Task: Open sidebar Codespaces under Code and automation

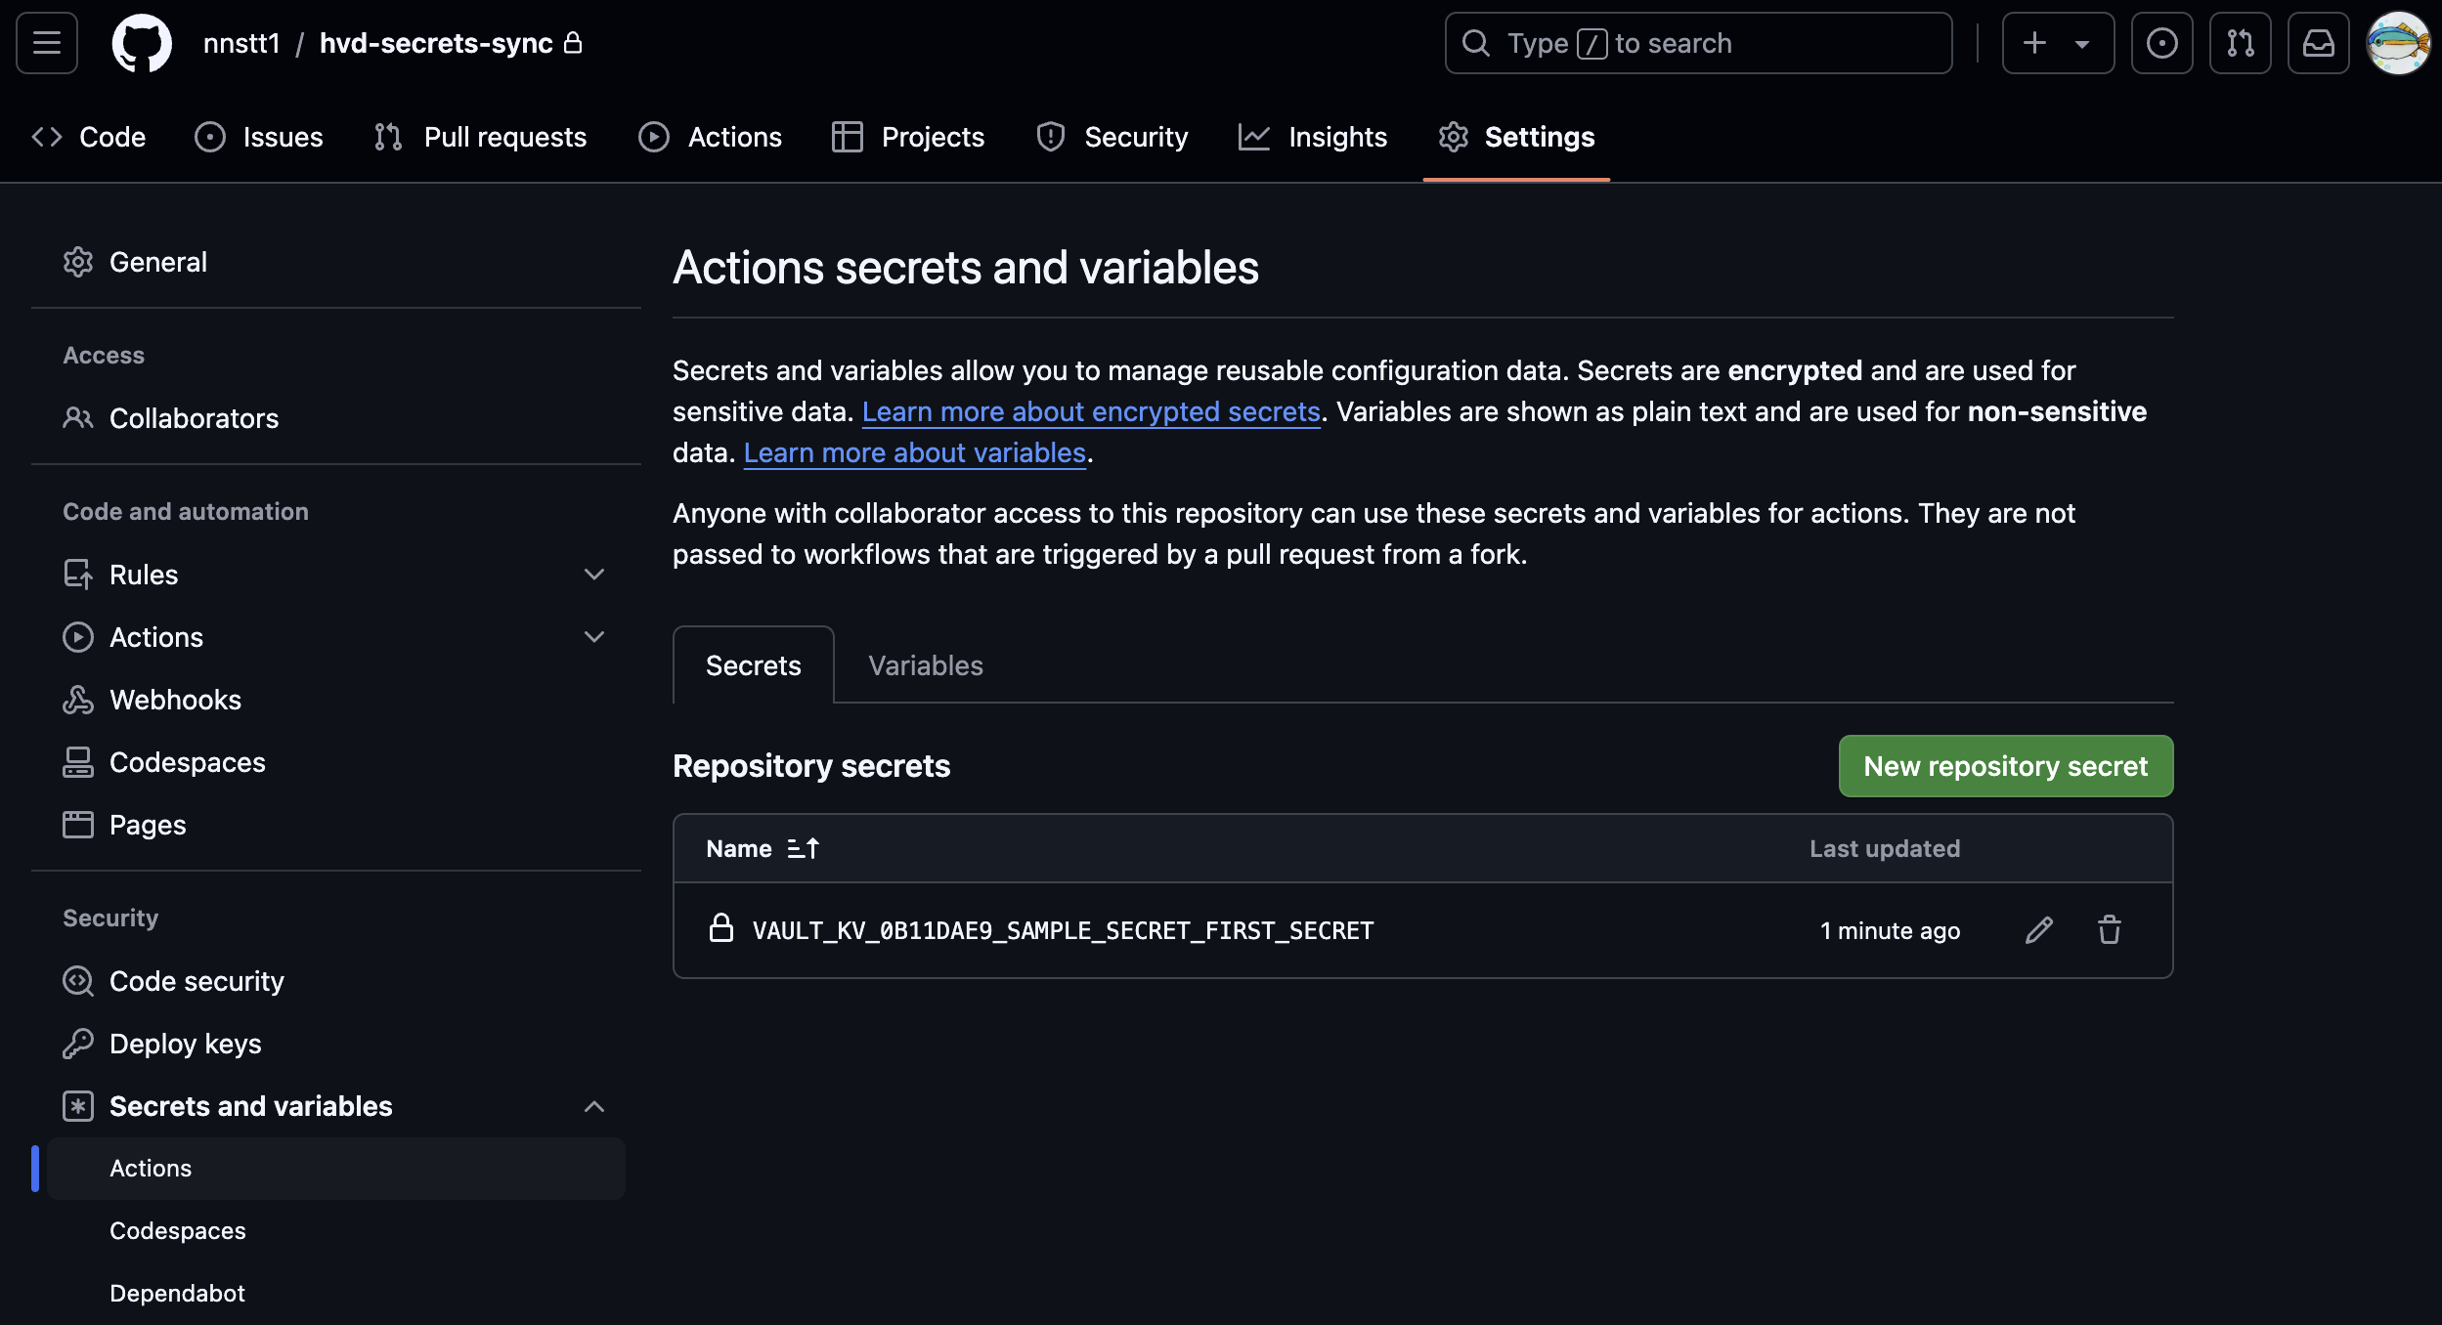Action: pyautogui.click(x=336, y=762)
